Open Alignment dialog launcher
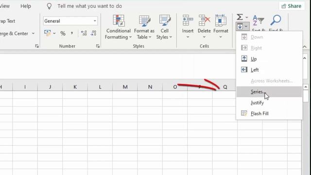311x175 pixels. 37,46
